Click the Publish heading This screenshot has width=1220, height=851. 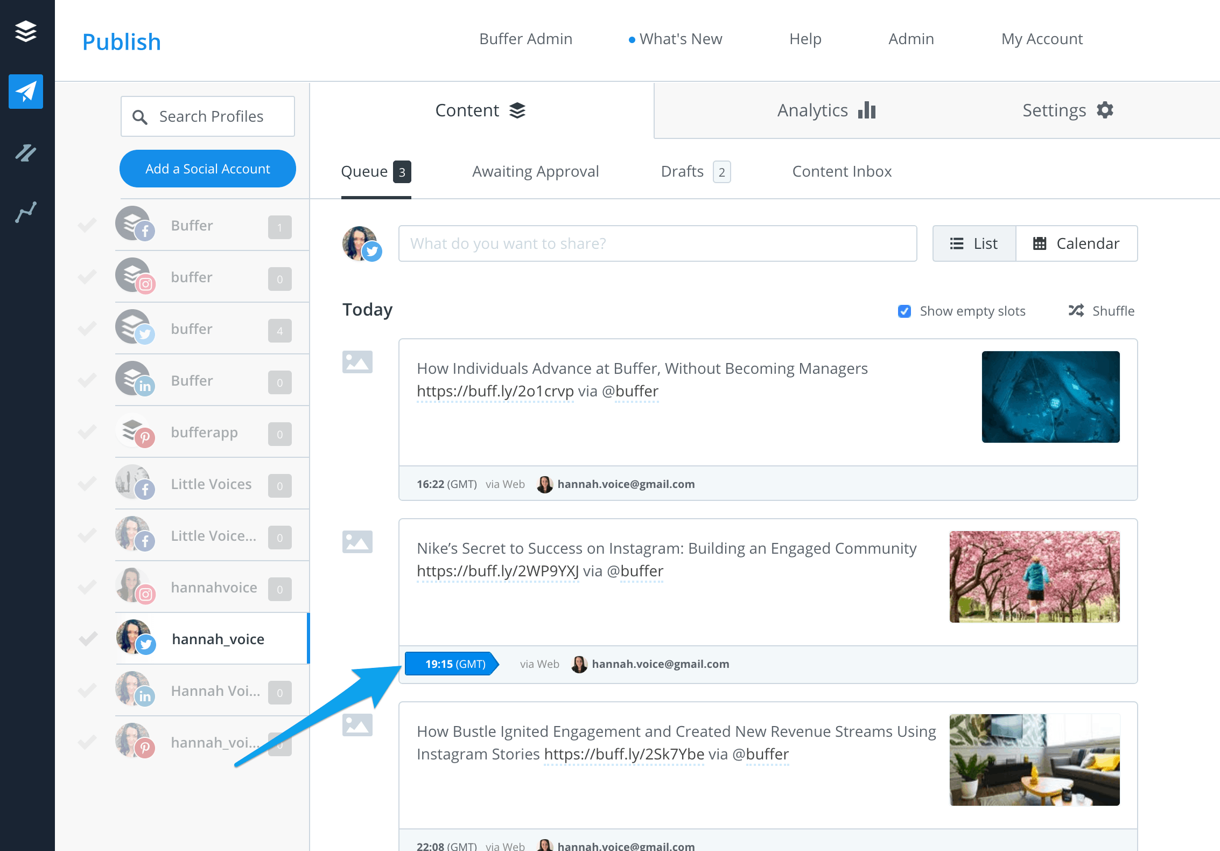[x=122, y=42]
